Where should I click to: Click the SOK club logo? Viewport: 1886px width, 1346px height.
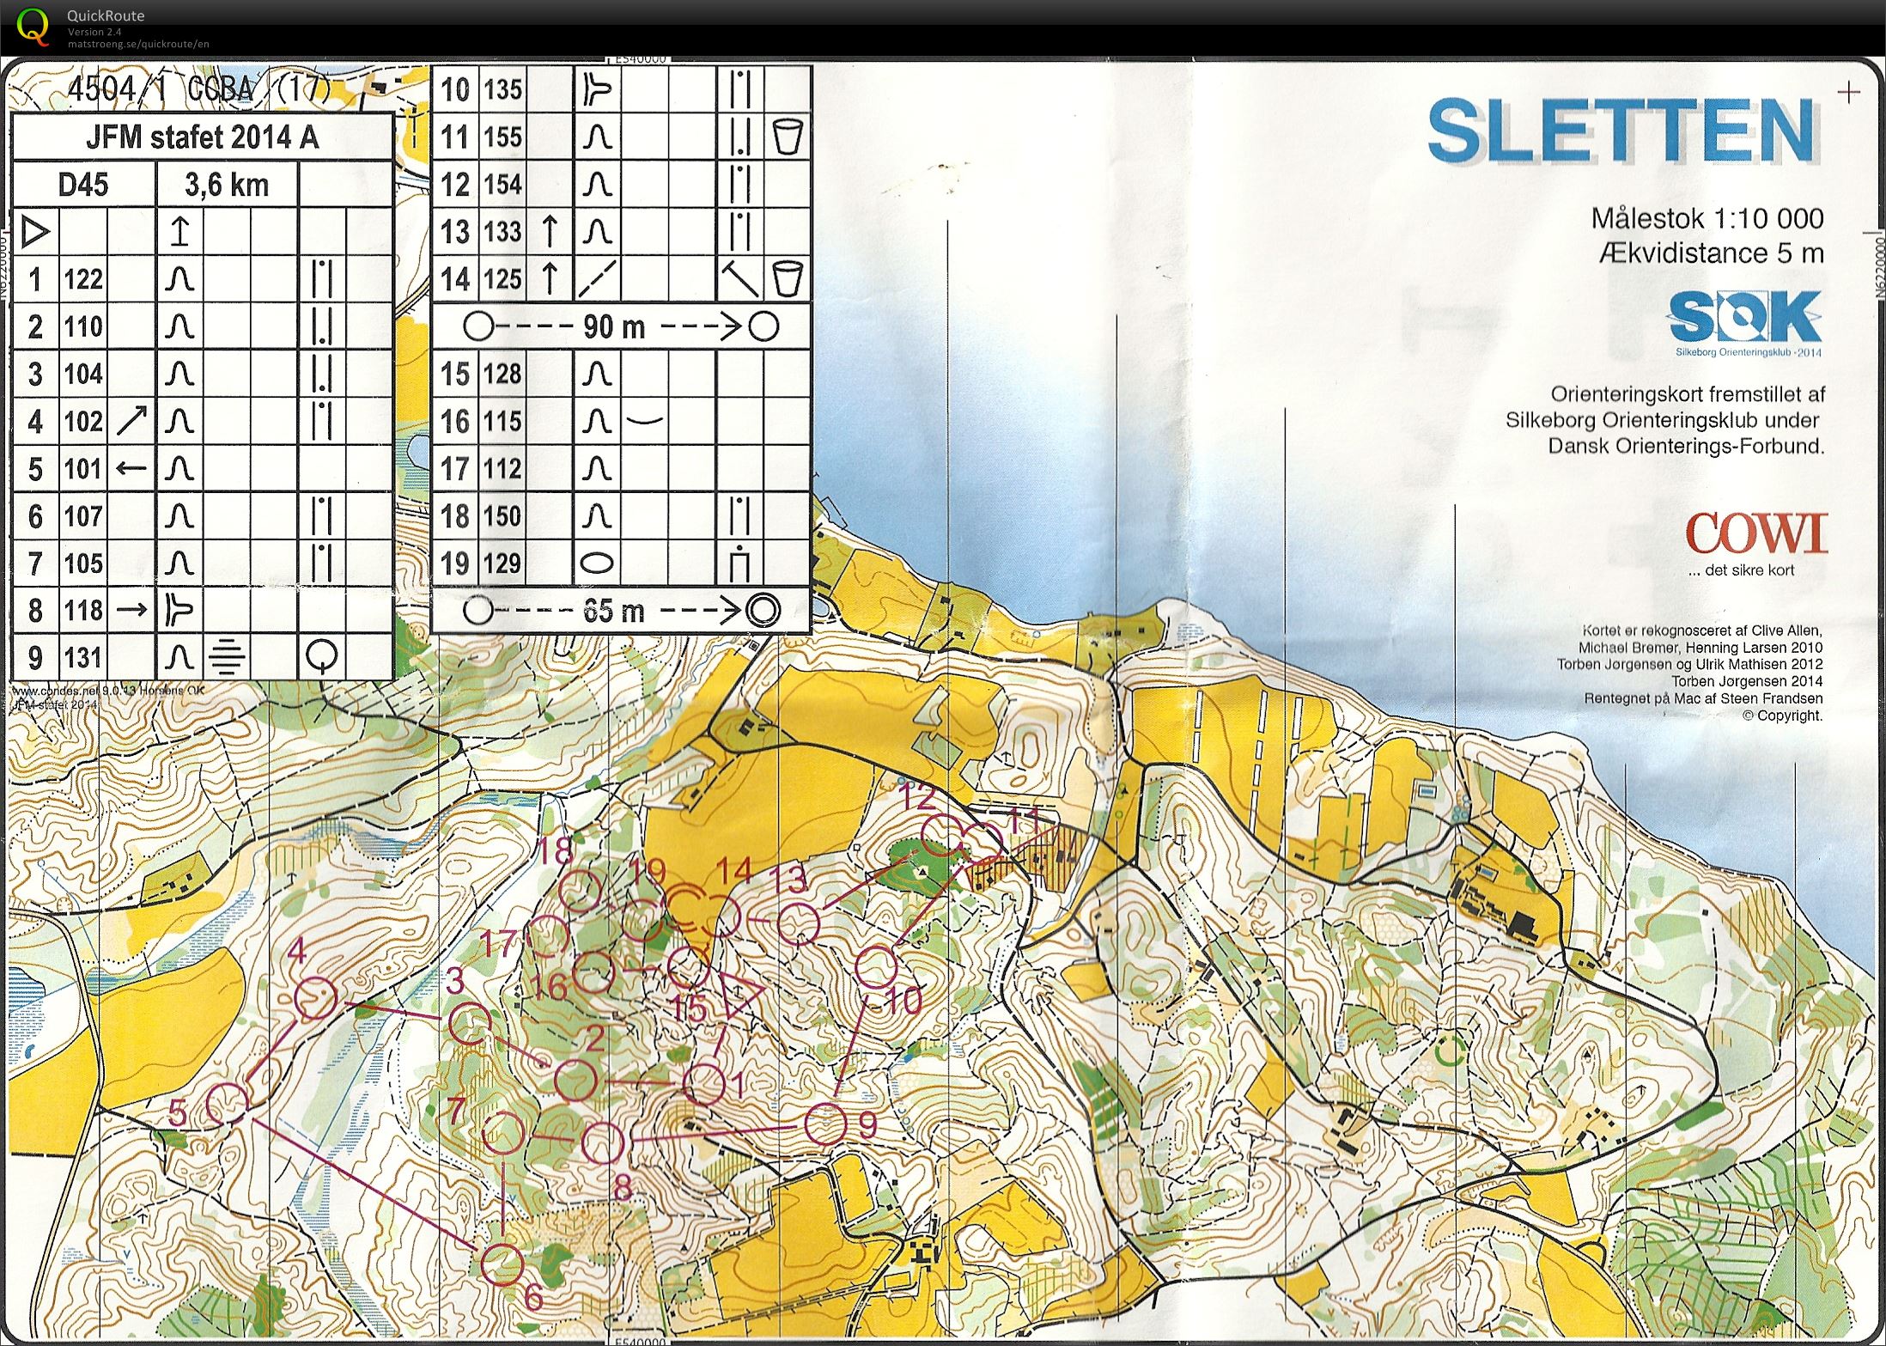(1744, 316)
